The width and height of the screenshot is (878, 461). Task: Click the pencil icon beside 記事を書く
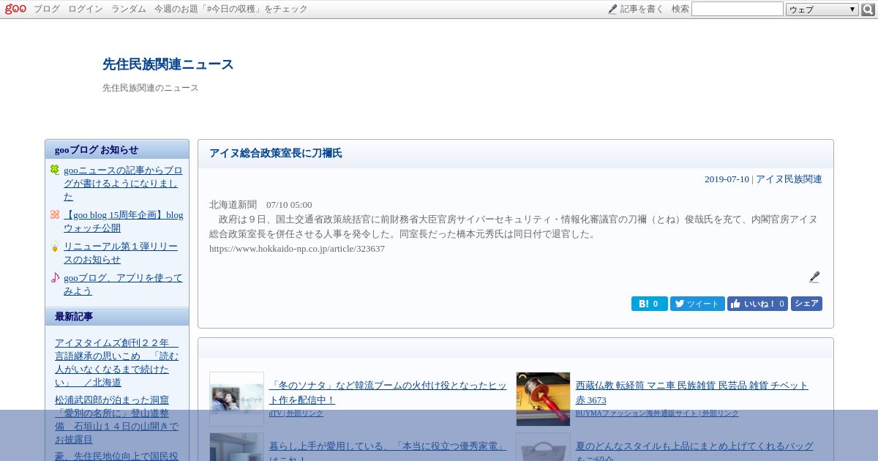point(612,9)
